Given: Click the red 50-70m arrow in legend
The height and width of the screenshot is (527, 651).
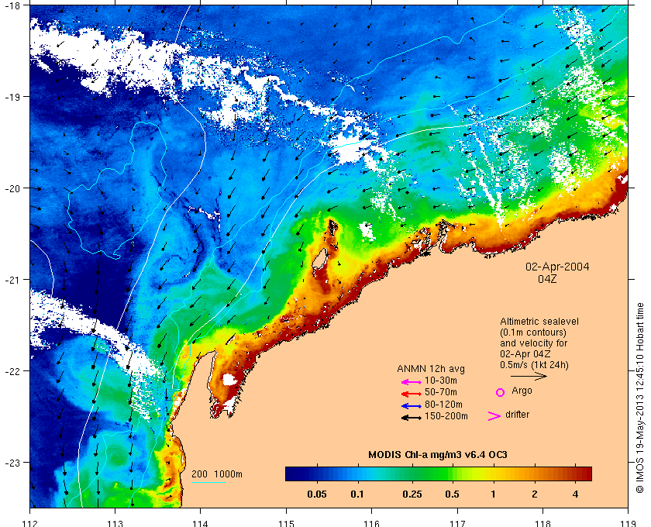Looking at the screenshot, I should click(x=412, y=394).
